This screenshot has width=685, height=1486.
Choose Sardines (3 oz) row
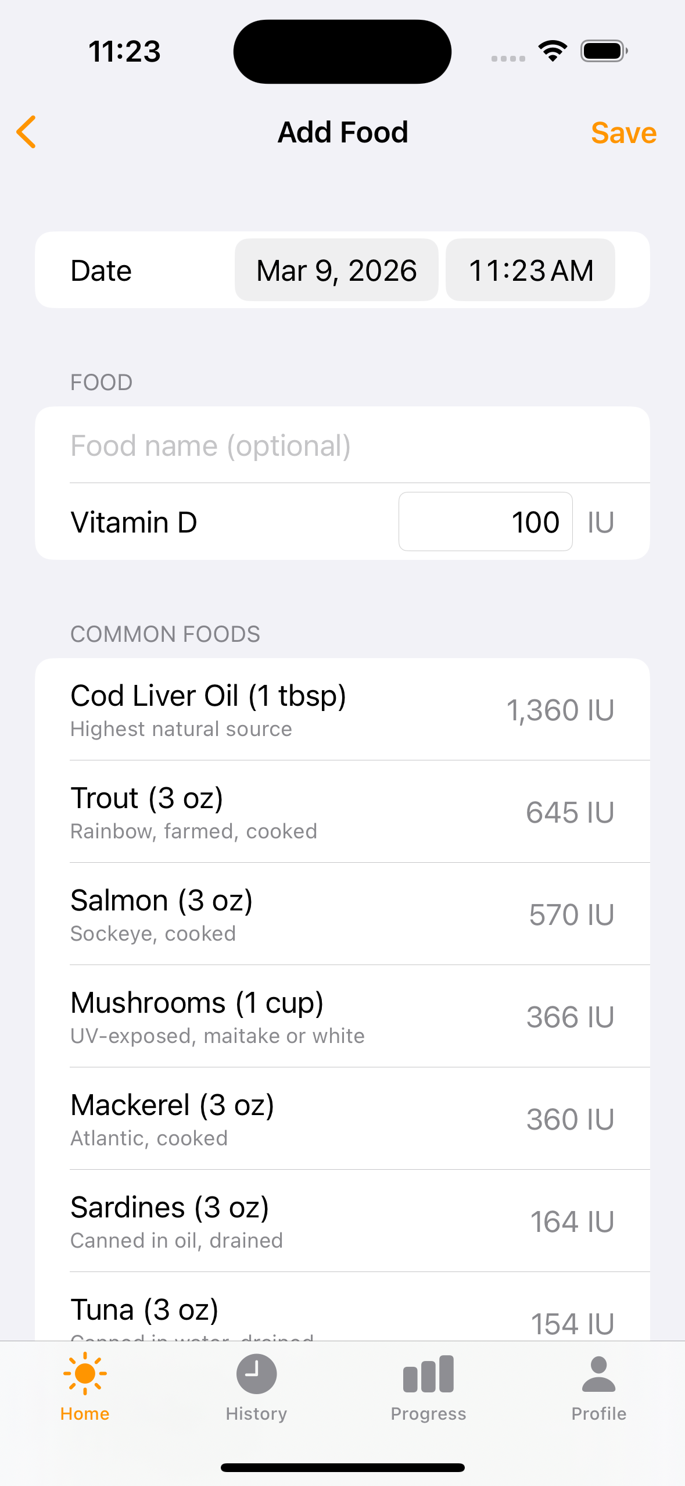342,1221
